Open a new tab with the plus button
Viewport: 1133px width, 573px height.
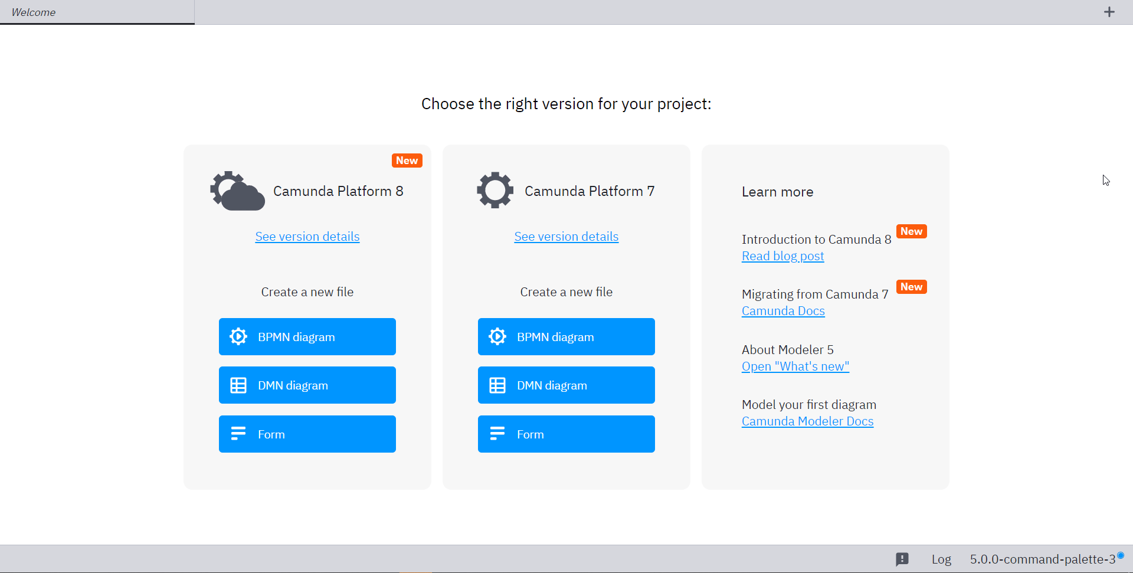click(1109, 12)
